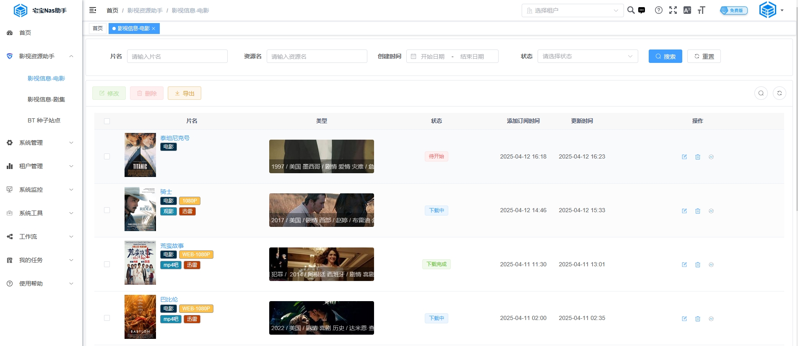Viewport: 798px width, 346px height.
Task: Close the 影视信息-电影 tab
Action: tap(153, 29)
